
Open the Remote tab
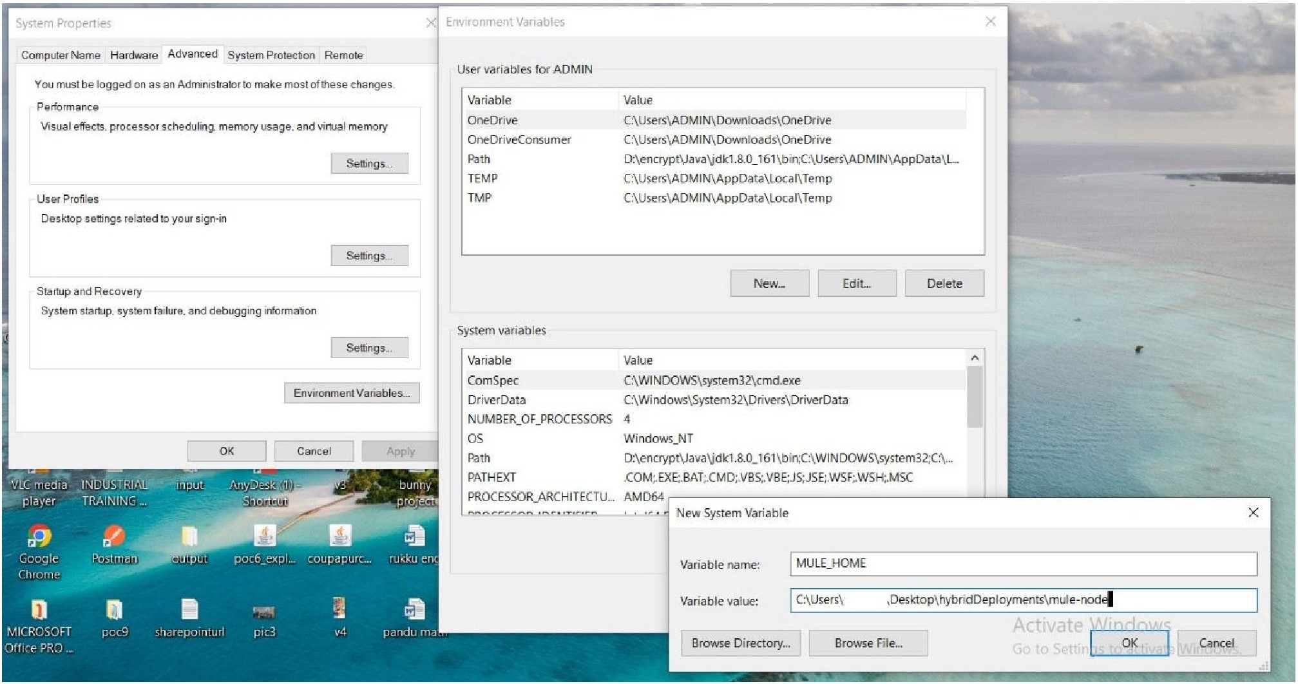click(x=343, y=55)
